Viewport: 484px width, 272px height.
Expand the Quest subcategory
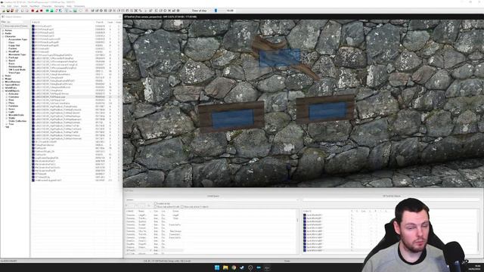(x=7, y=60)
